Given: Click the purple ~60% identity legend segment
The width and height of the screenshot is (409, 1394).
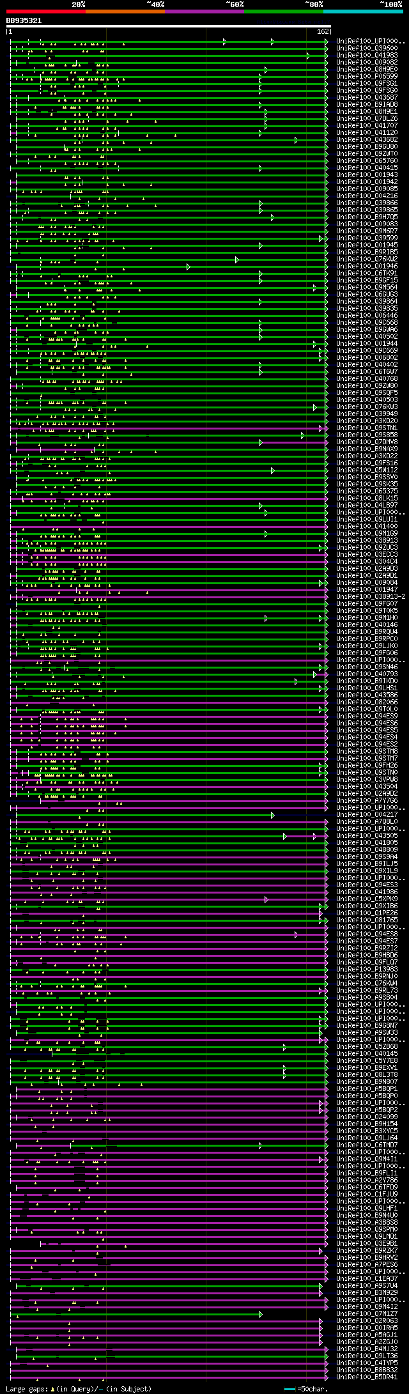Looking at the screenshot, I should tap(204, 12).
